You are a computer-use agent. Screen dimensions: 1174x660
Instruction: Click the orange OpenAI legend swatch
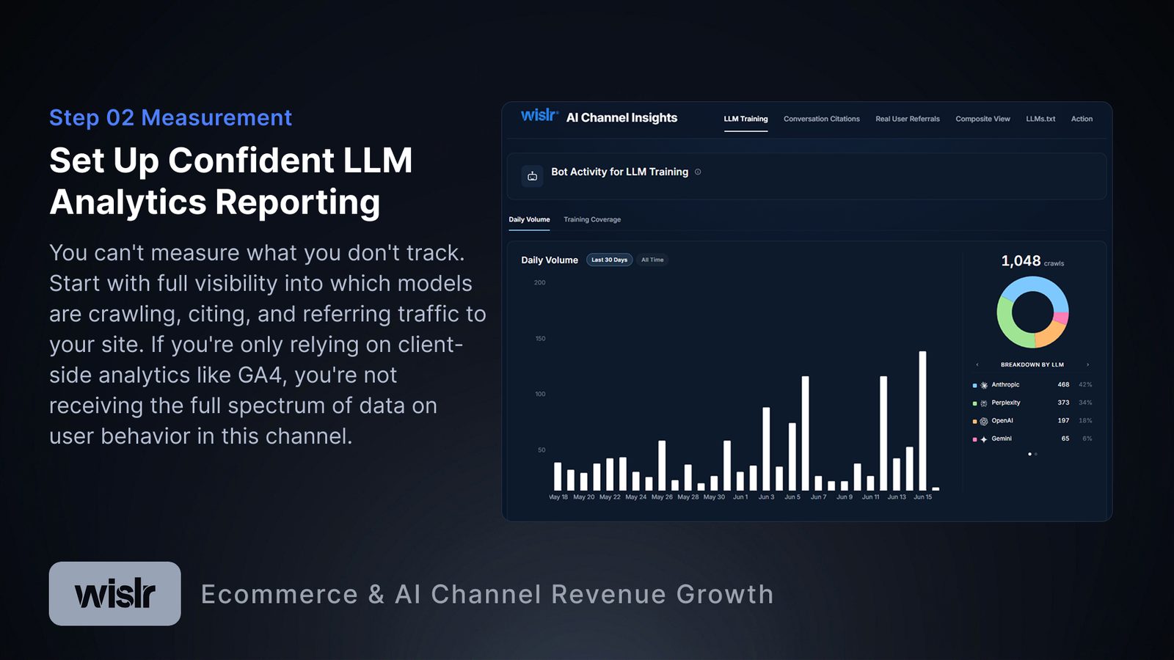pyautogui.click(x=974, y=422)
